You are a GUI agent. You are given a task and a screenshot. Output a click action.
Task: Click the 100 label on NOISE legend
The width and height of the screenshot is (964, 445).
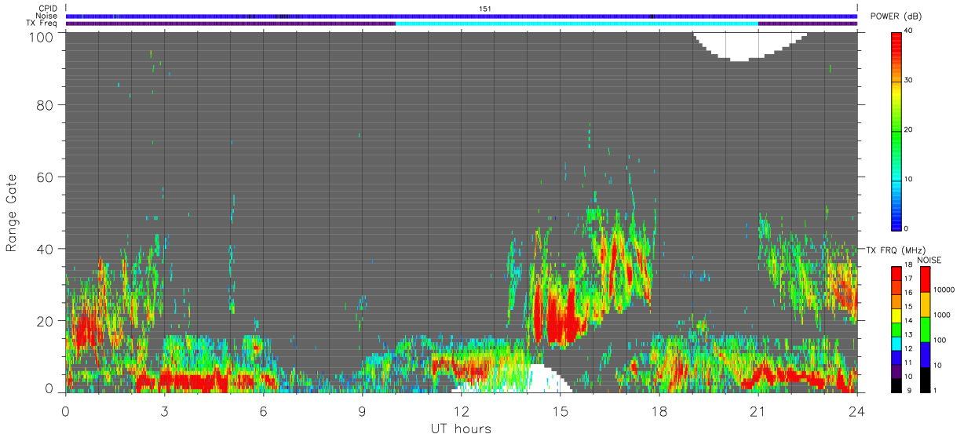(x=938, y=340)
